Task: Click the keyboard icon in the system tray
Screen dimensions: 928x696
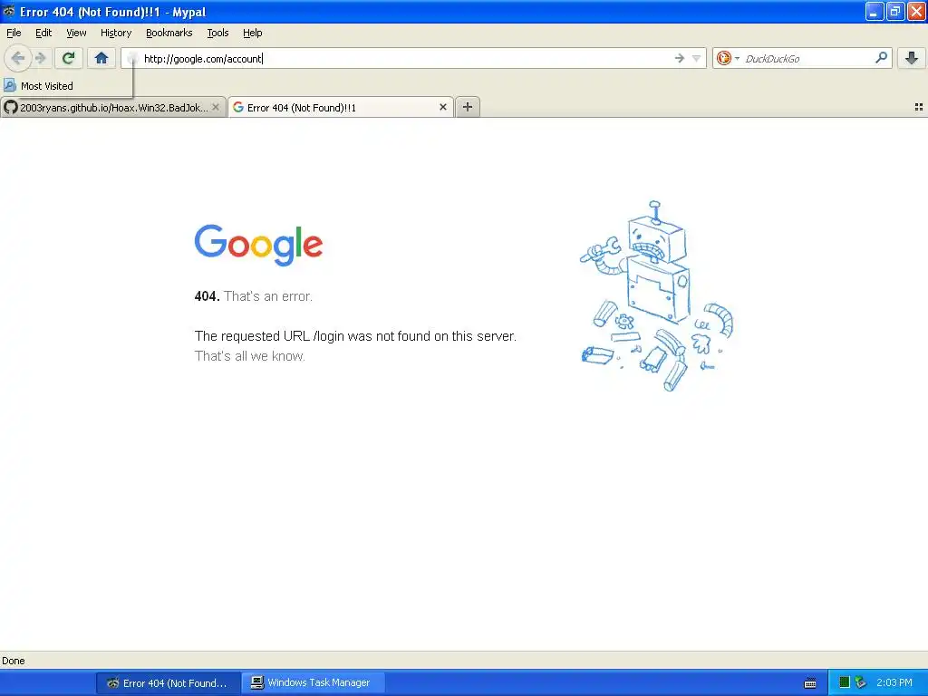Action: [810, 683]
